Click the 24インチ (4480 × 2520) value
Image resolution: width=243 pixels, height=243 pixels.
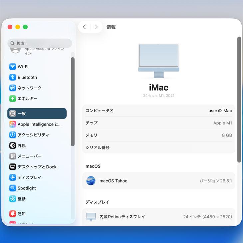pos(207,217)
